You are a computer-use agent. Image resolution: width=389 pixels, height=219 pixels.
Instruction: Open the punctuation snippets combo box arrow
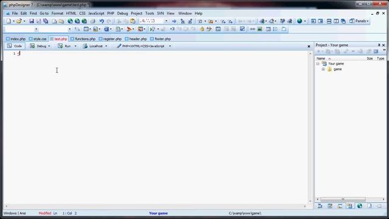[x=166, y=21]
